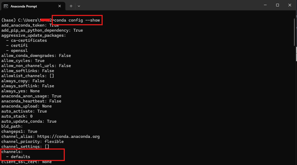This screenshot has width=297, height=165.
Task: Click the 'channels:' line
Action: [12, 152]
